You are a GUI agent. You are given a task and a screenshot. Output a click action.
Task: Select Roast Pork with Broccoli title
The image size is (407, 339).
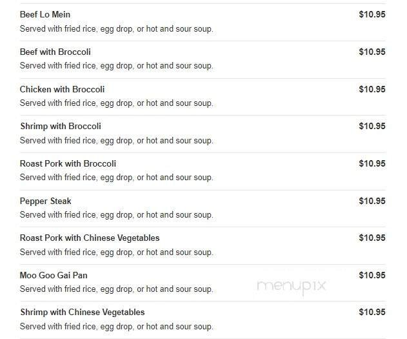point(68,163)
